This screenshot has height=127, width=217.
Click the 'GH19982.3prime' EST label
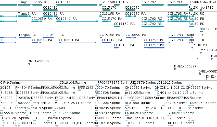tap(138, 88)
